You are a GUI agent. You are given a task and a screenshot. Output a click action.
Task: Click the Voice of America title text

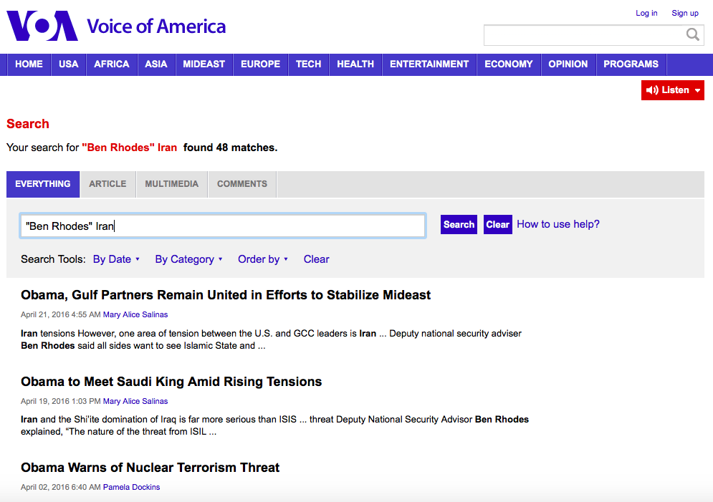tap(156, 26)
